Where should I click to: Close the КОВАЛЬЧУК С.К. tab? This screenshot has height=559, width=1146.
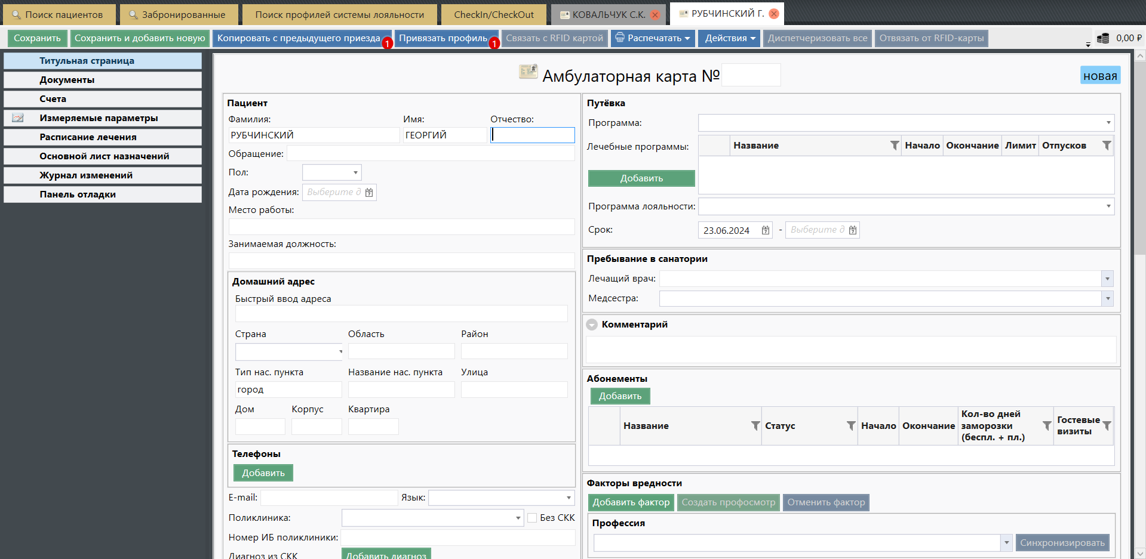point(655,14)
